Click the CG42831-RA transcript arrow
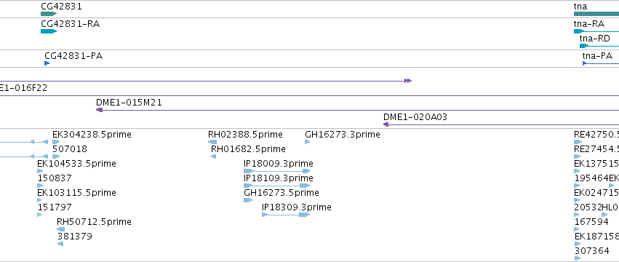Screen dimensions: 619x262 click(x=49, y=31)
